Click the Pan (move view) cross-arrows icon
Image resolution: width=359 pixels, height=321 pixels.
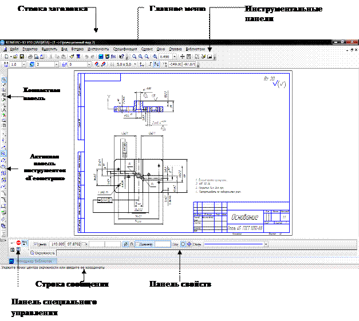pyautogui.click(x=182, y=57)
